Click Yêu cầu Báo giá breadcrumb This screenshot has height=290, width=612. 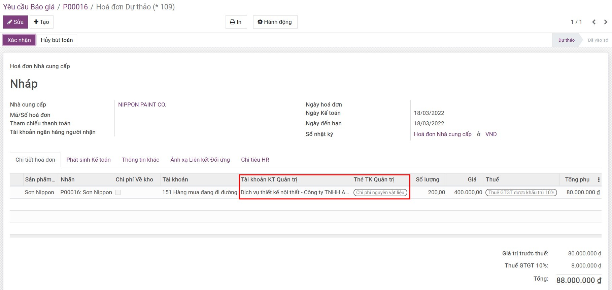pyautogui.click(x=29, y=7)
